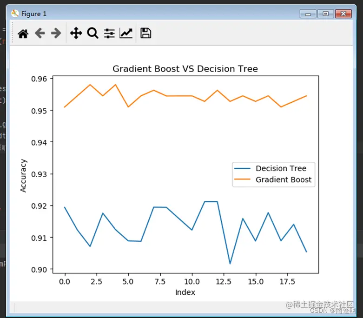Save the figure with floppy disk icon
This screenshot has height=318, width=363.
click(x=145, y=33)
